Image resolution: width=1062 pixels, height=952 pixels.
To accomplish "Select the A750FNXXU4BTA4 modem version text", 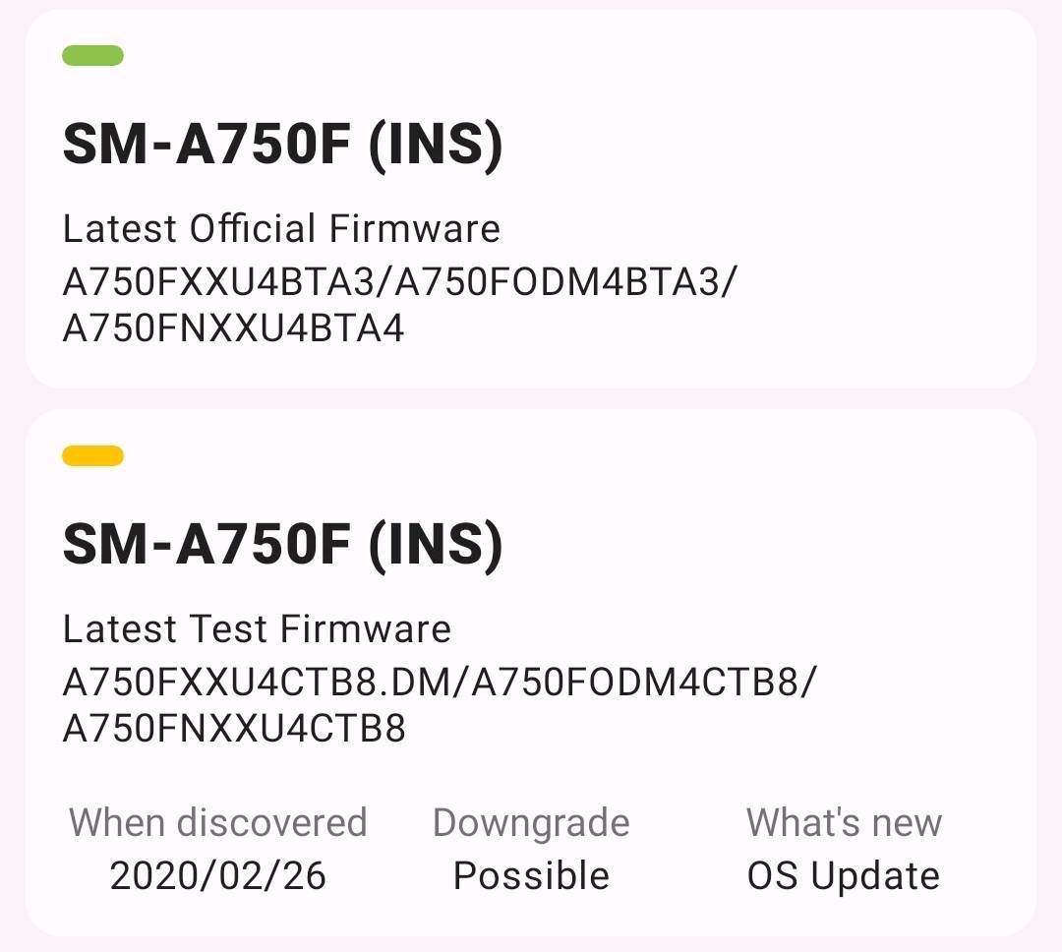I will pos(233,328).
